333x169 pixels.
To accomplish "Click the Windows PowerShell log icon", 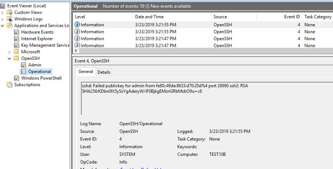I will 16,78.
